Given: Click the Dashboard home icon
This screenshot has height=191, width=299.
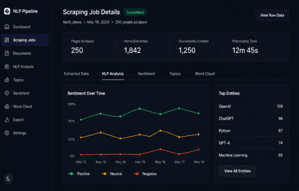Looking at the screenshot, I should 7,27.
